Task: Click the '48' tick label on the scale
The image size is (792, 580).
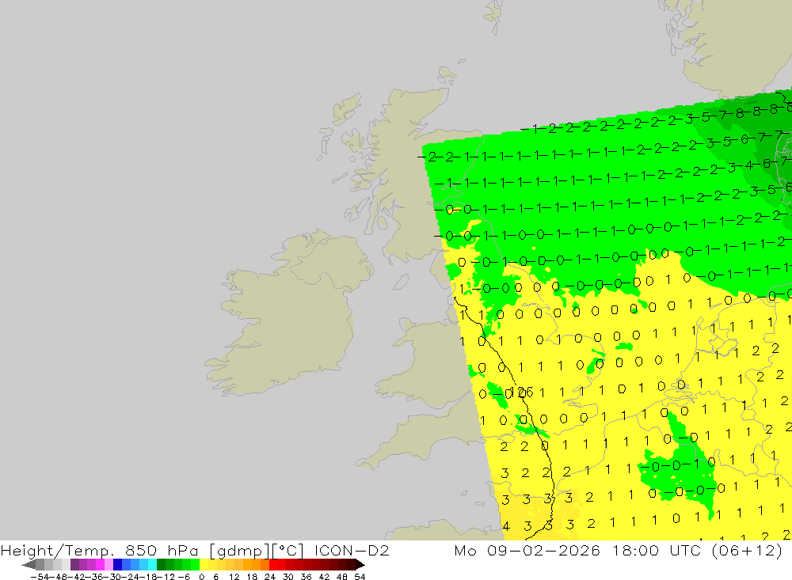Action: [x=342, y=577]
